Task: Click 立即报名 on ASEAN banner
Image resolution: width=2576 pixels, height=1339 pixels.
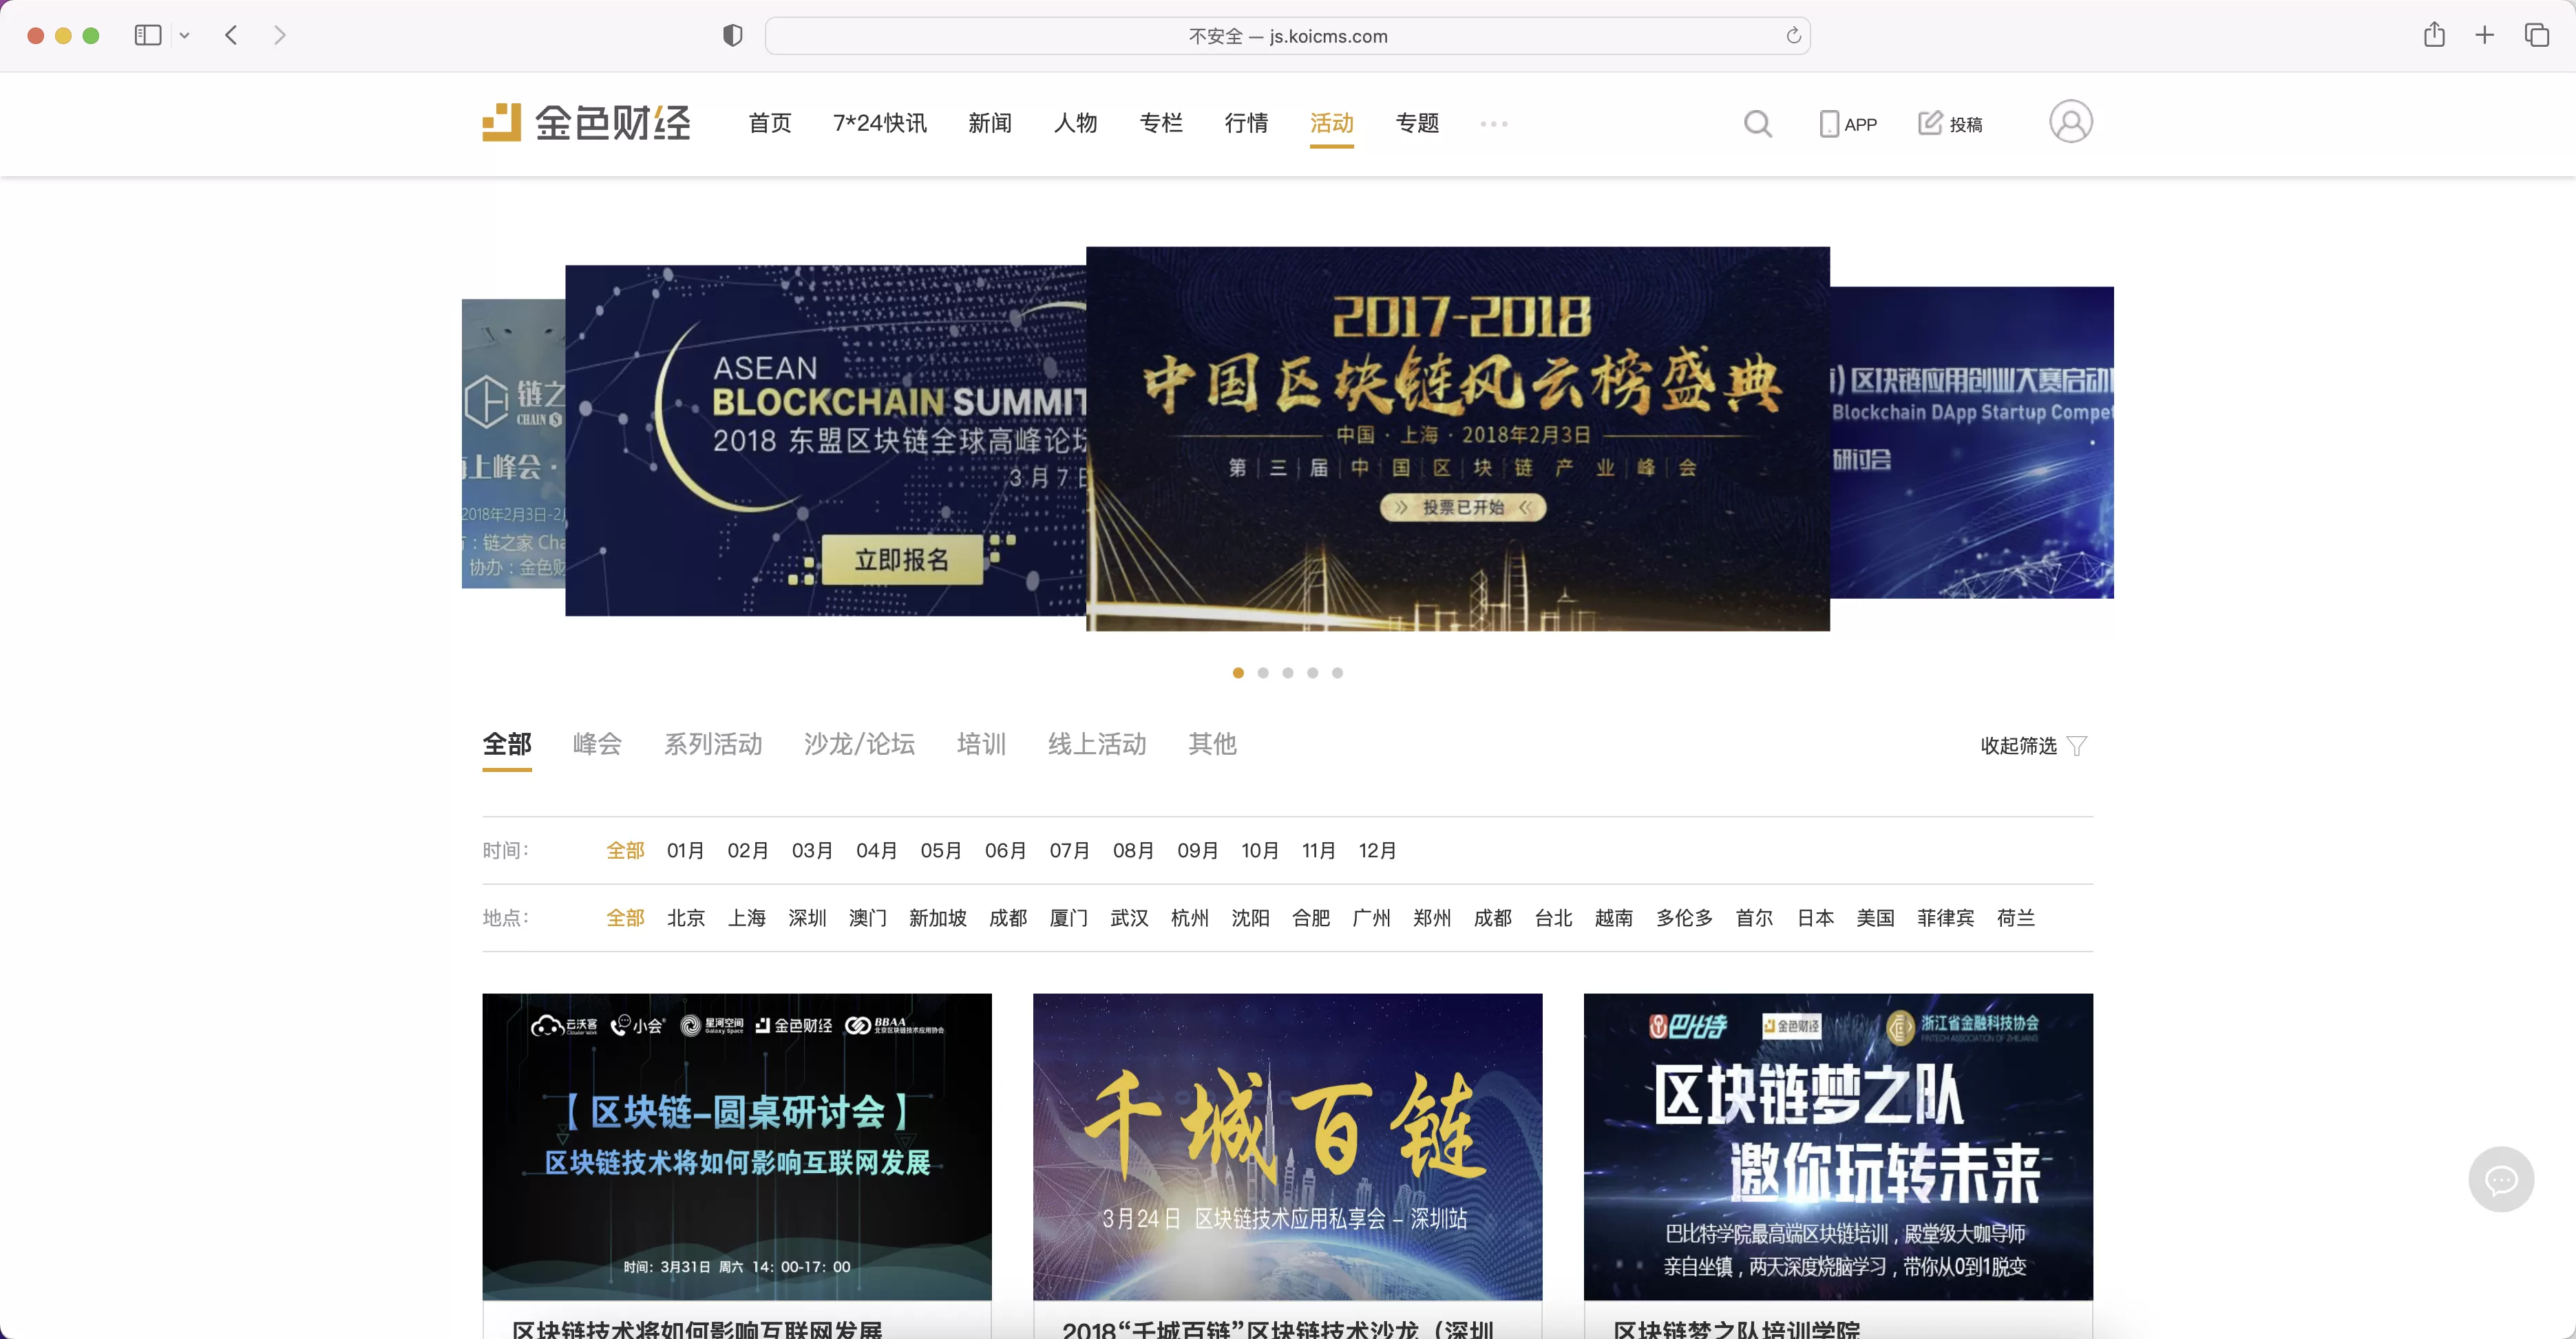Action: click(x=902, y=559)
